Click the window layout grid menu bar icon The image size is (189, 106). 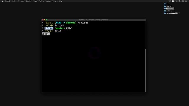[173, 1]
